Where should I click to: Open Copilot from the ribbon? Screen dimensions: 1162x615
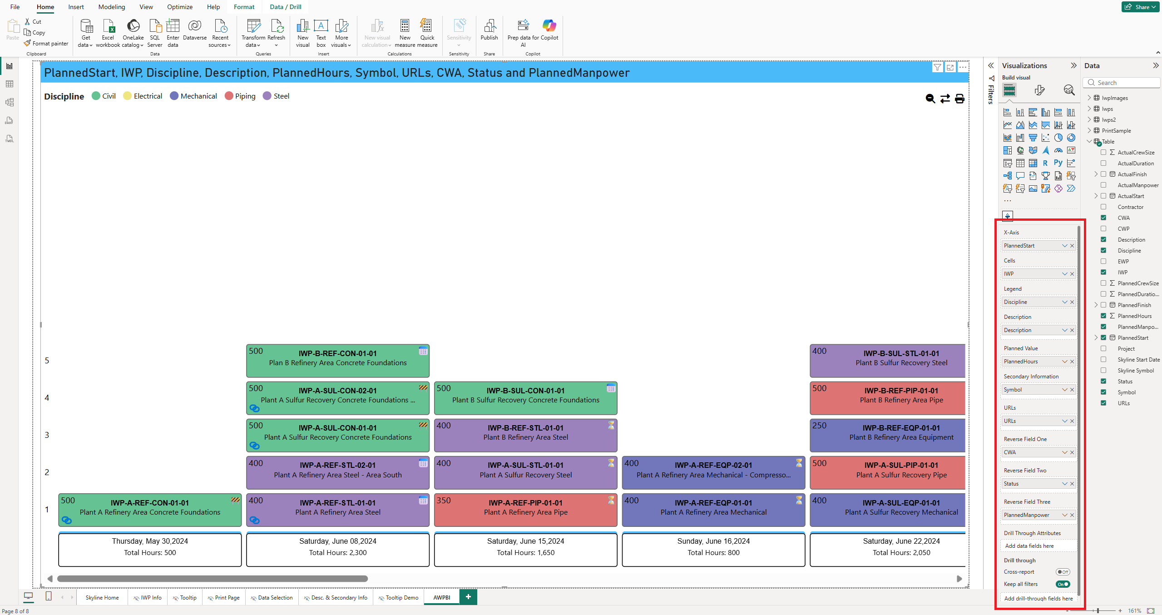pyautogui.click(x=549, y=30)
